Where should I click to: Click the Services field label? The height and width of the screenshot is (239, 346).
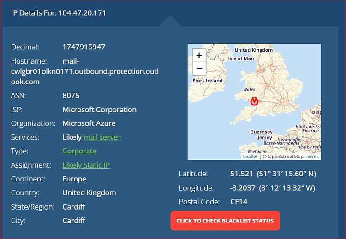tap(25, 137)
